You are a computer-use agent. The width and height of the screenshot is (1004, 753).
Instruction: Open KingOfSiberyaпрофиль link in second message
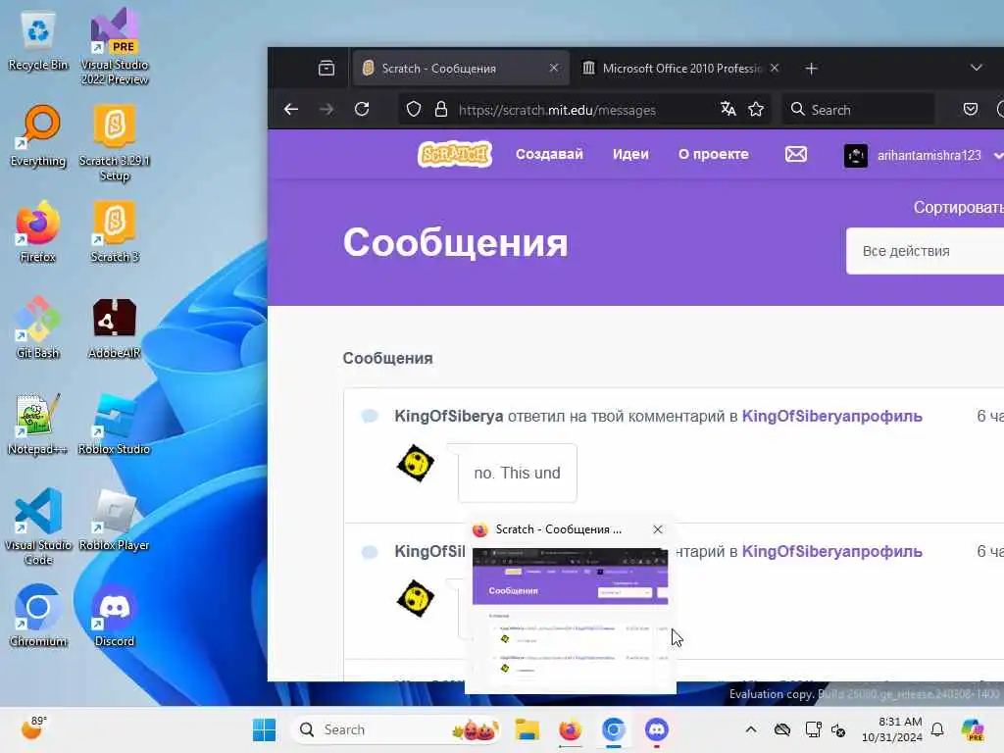pos(831,551)
